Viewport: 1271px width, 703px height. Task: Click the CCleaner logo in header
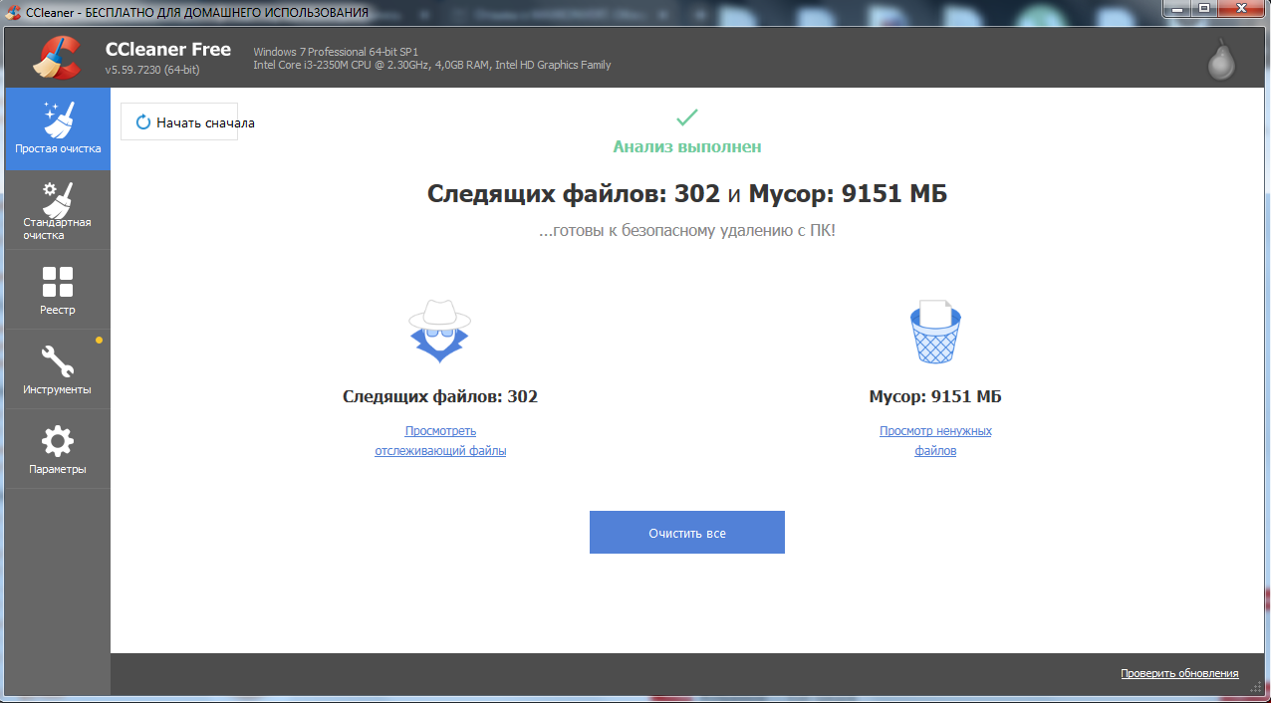(x=57, y=58)
